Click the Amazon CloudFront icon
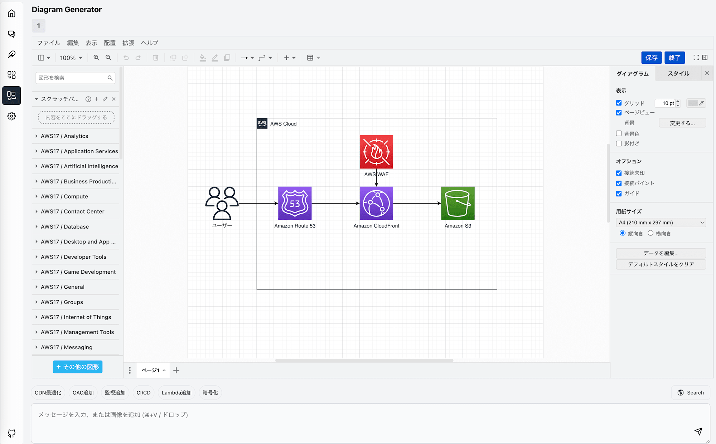 376,203
